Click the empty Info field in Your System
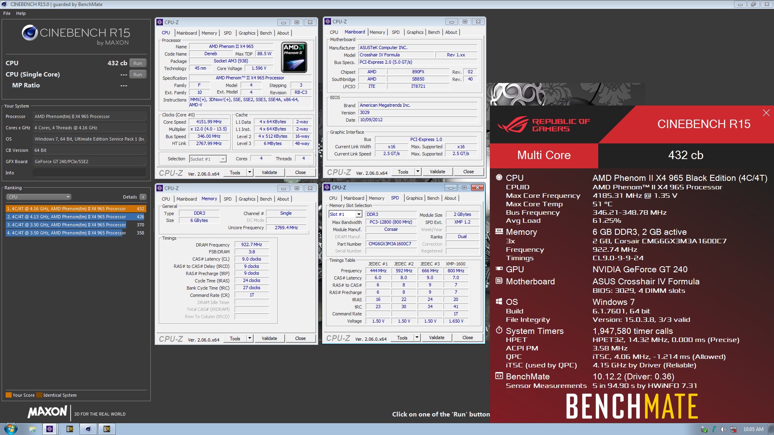This screenshot has height=435, width=774. (89, 173)
